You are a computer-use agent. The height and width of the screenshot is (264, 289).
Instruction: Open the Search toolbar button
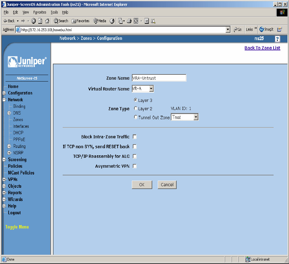click(61, 21)
